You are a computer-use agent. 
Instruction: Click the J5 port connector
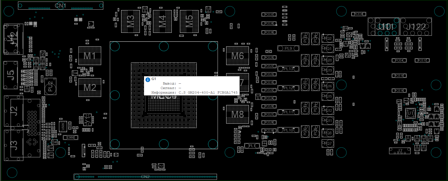10,75
